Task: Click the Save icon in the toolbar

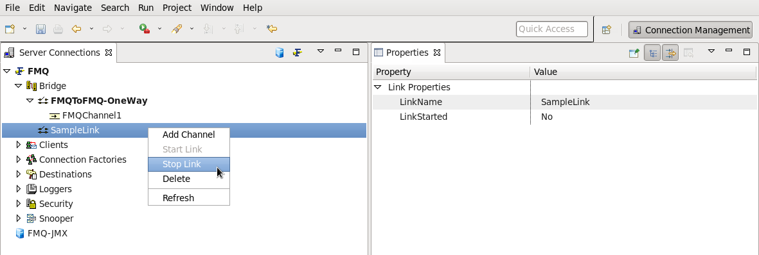Action: point(40,29)
